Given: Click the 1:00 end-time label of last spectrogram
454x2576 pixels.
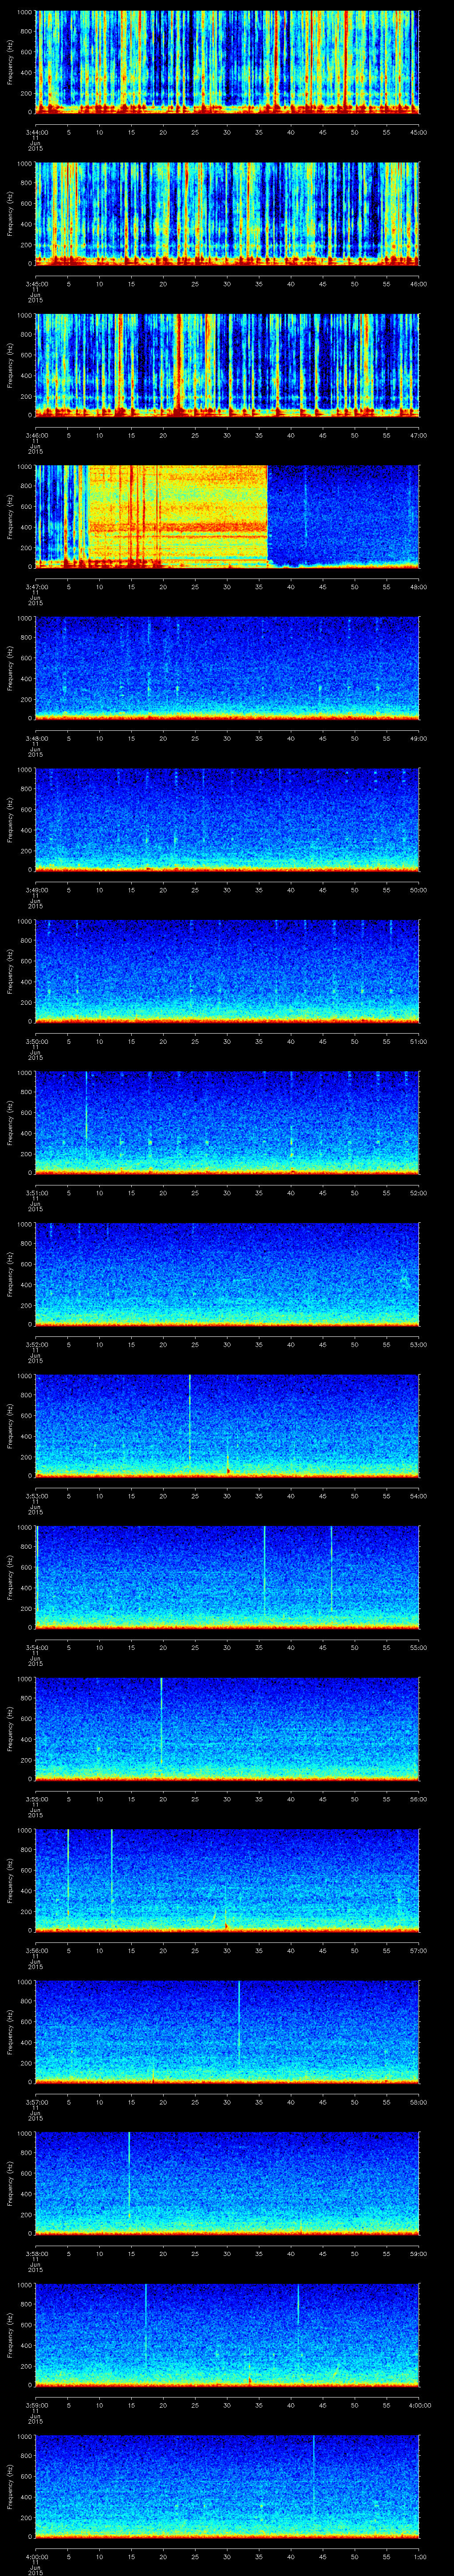Looking at the screenshot, I should 419,2556.
